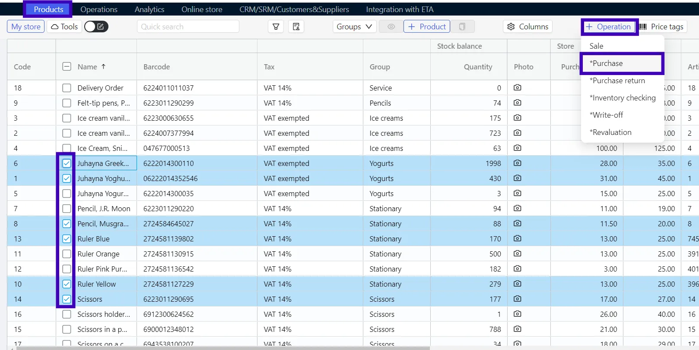Sort by the Quantity column header
The width and height of the screenshot is (699, 350).
point(478,67)
